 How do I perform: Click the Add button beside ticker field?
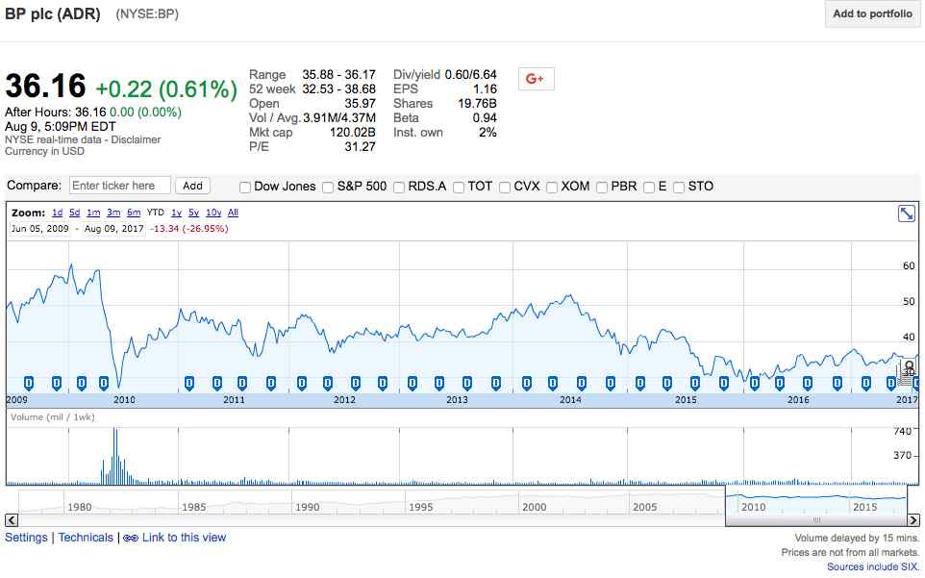click(x=192, y=186)
